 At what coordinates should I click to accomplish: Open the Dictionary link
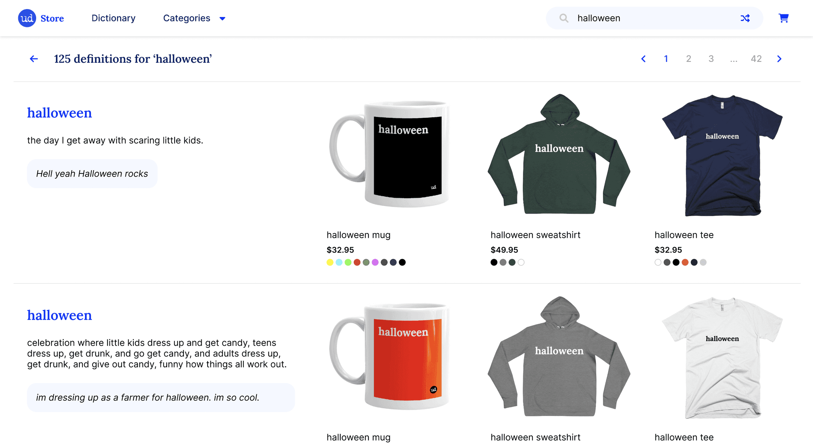pyautogui.click(x=114, y=18)
